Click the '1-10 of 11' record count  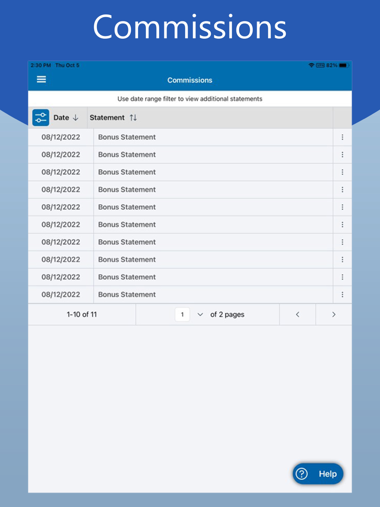pos(82,314)
